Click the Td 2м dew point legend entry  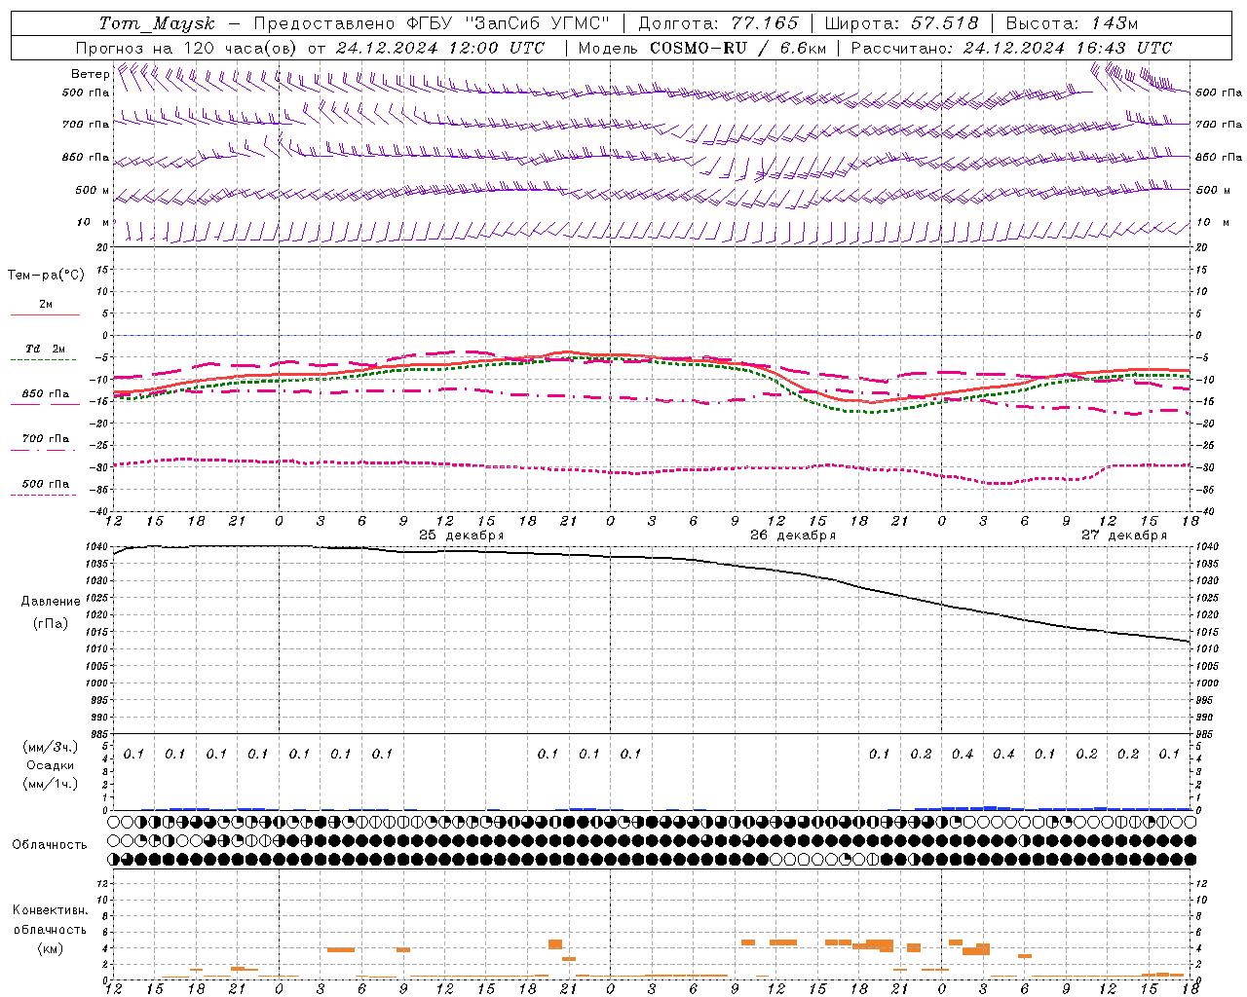click(x=45, y=349)
